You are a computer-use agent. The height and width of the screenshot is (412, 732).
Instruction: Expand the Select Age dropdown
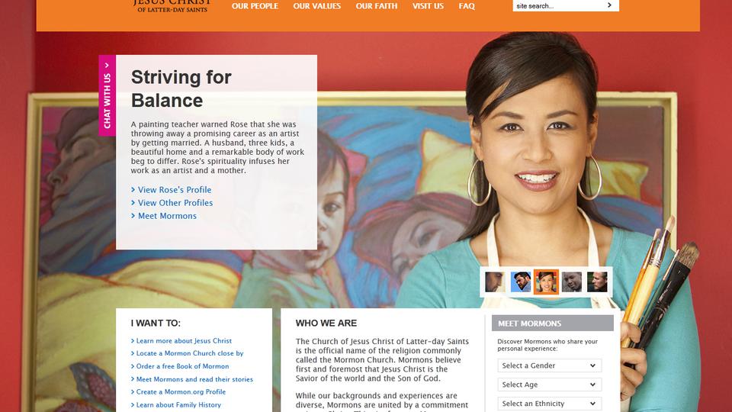click(x=550, y=385)
